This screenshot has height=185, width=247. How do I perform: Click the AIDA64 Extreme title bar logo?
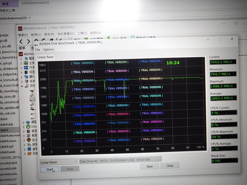pos(20,29)
